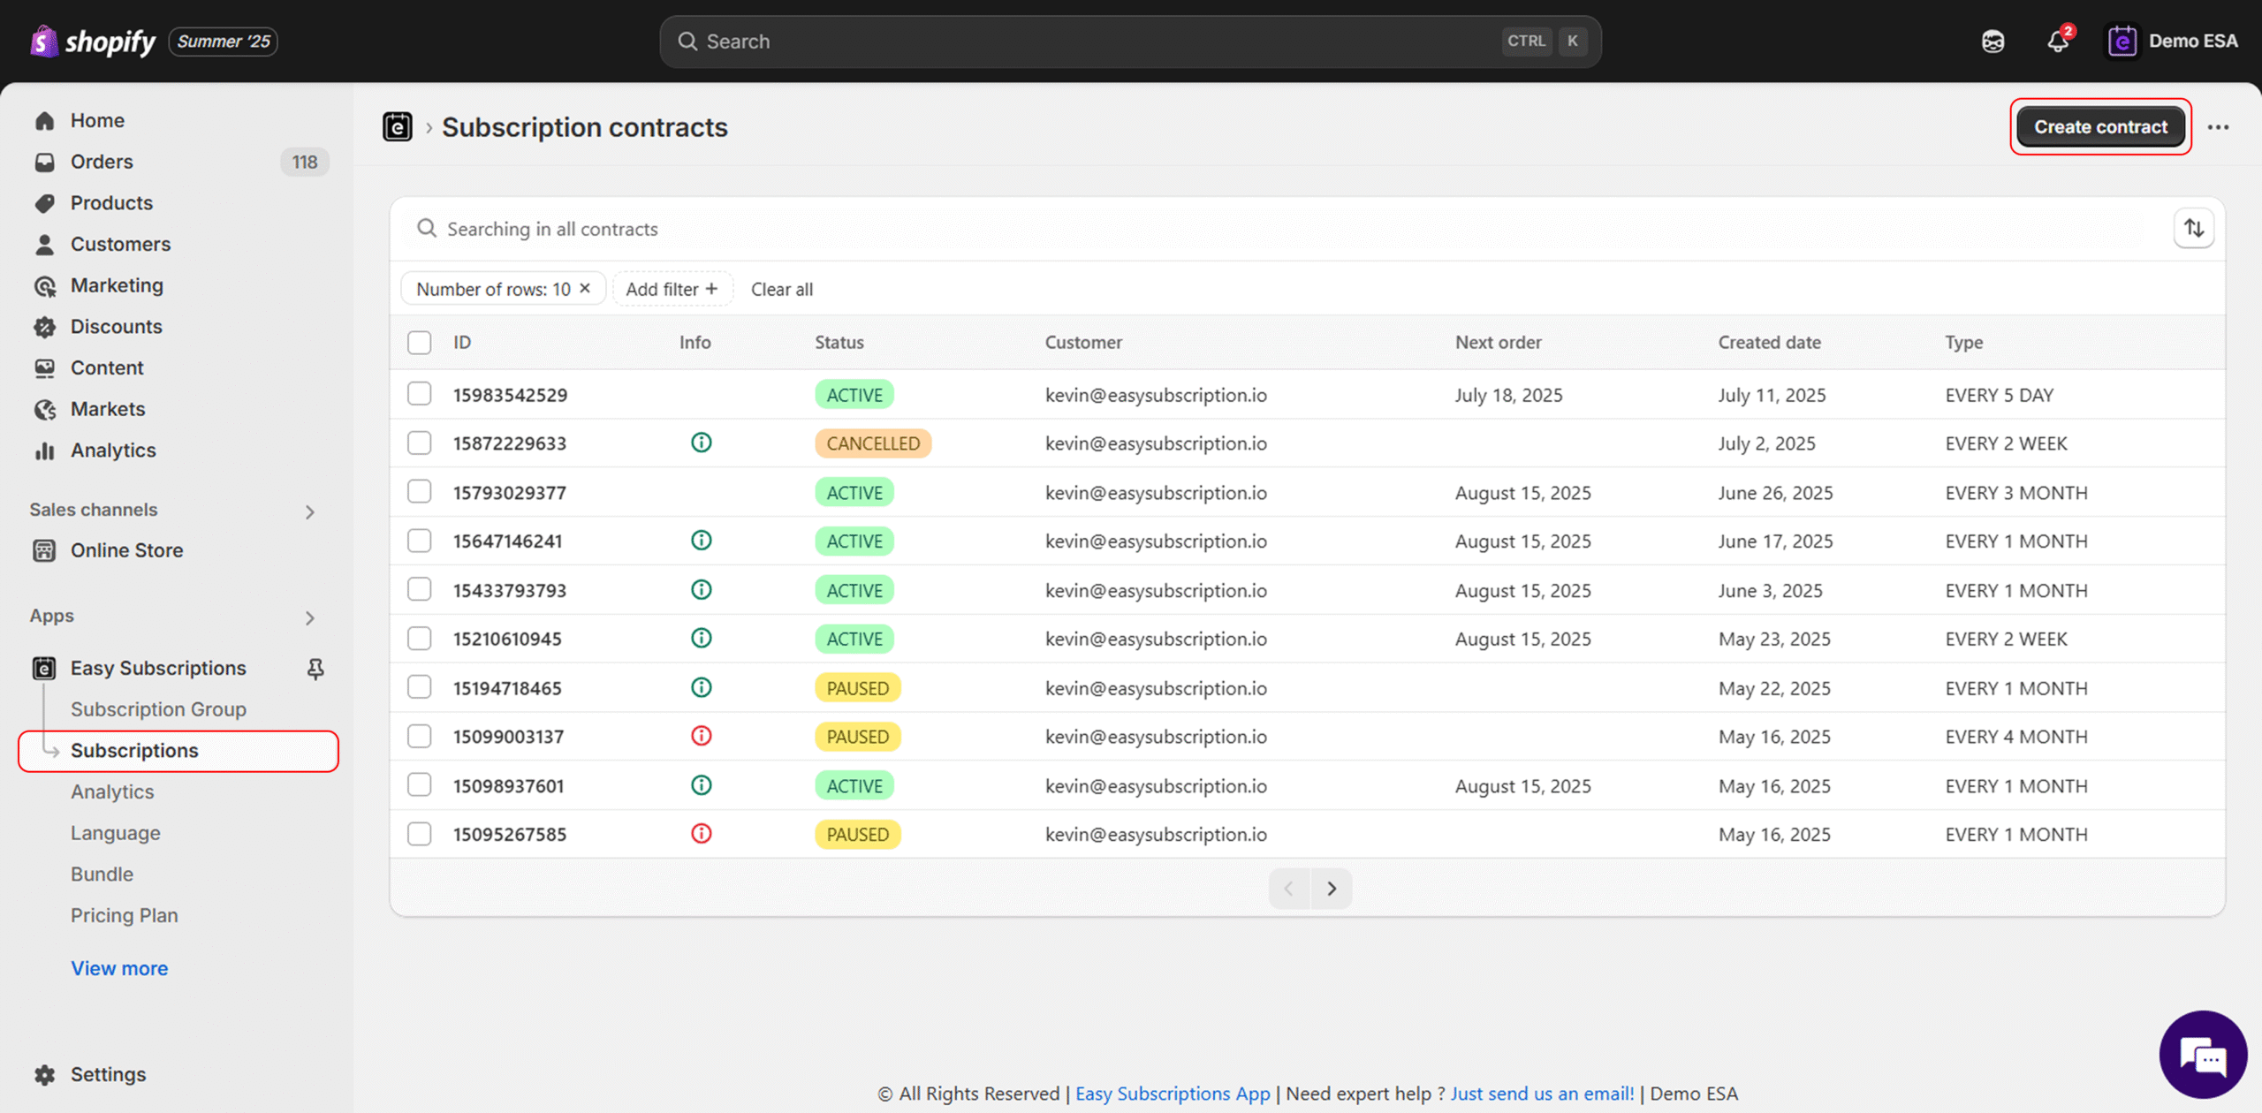
Task: View info icon for contract 15210610945
Action: pos(701,639)
